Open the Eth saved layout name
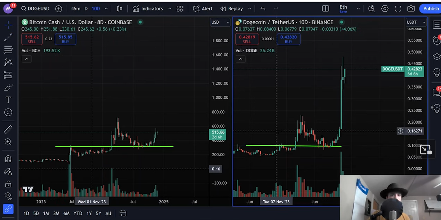Image resolution: width=441 pixels, height=220 pixels. 343,9
